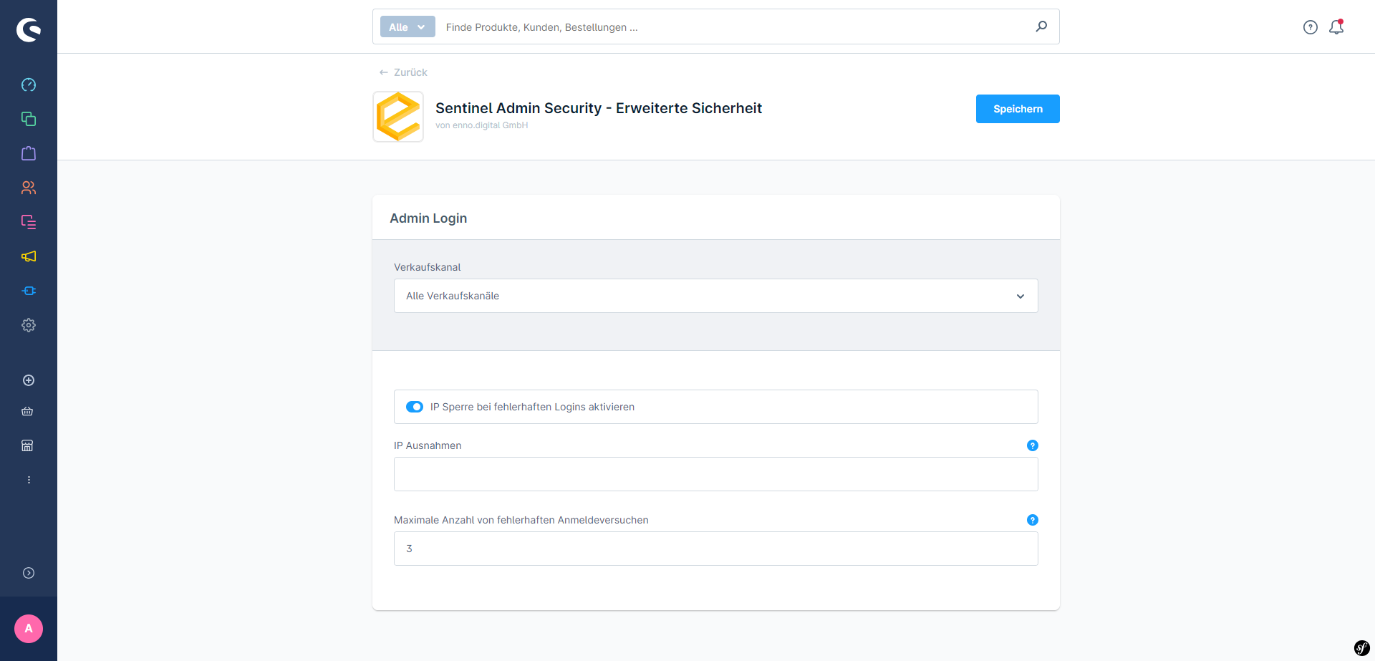This screenshot has width=1375, height=661.
Task: Open the Dashboard speedometer icon
Action: (29, 85)
